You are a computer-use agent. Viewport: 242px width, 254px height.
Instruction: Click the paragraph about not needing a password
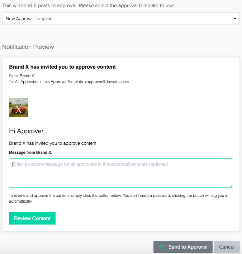119,198
